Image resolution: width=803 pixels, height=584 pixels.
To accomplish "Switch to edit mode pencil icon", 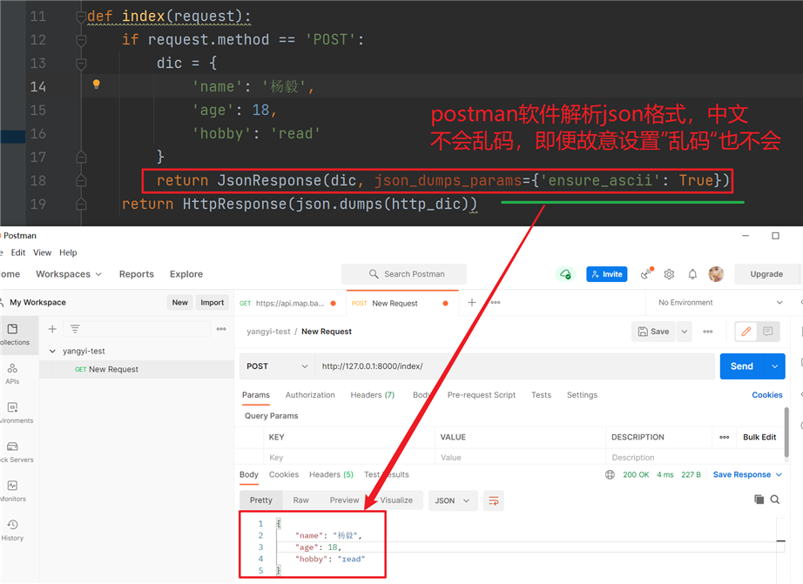I will [x=746, y=332].
